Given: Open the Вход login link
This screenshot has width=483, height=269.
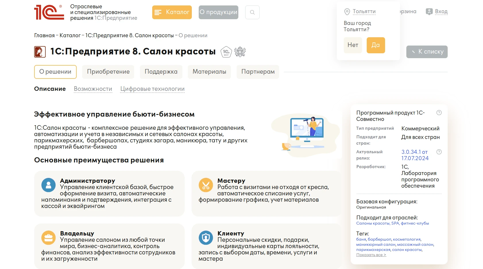Looking at the screenshot, I should coord(441,11).
